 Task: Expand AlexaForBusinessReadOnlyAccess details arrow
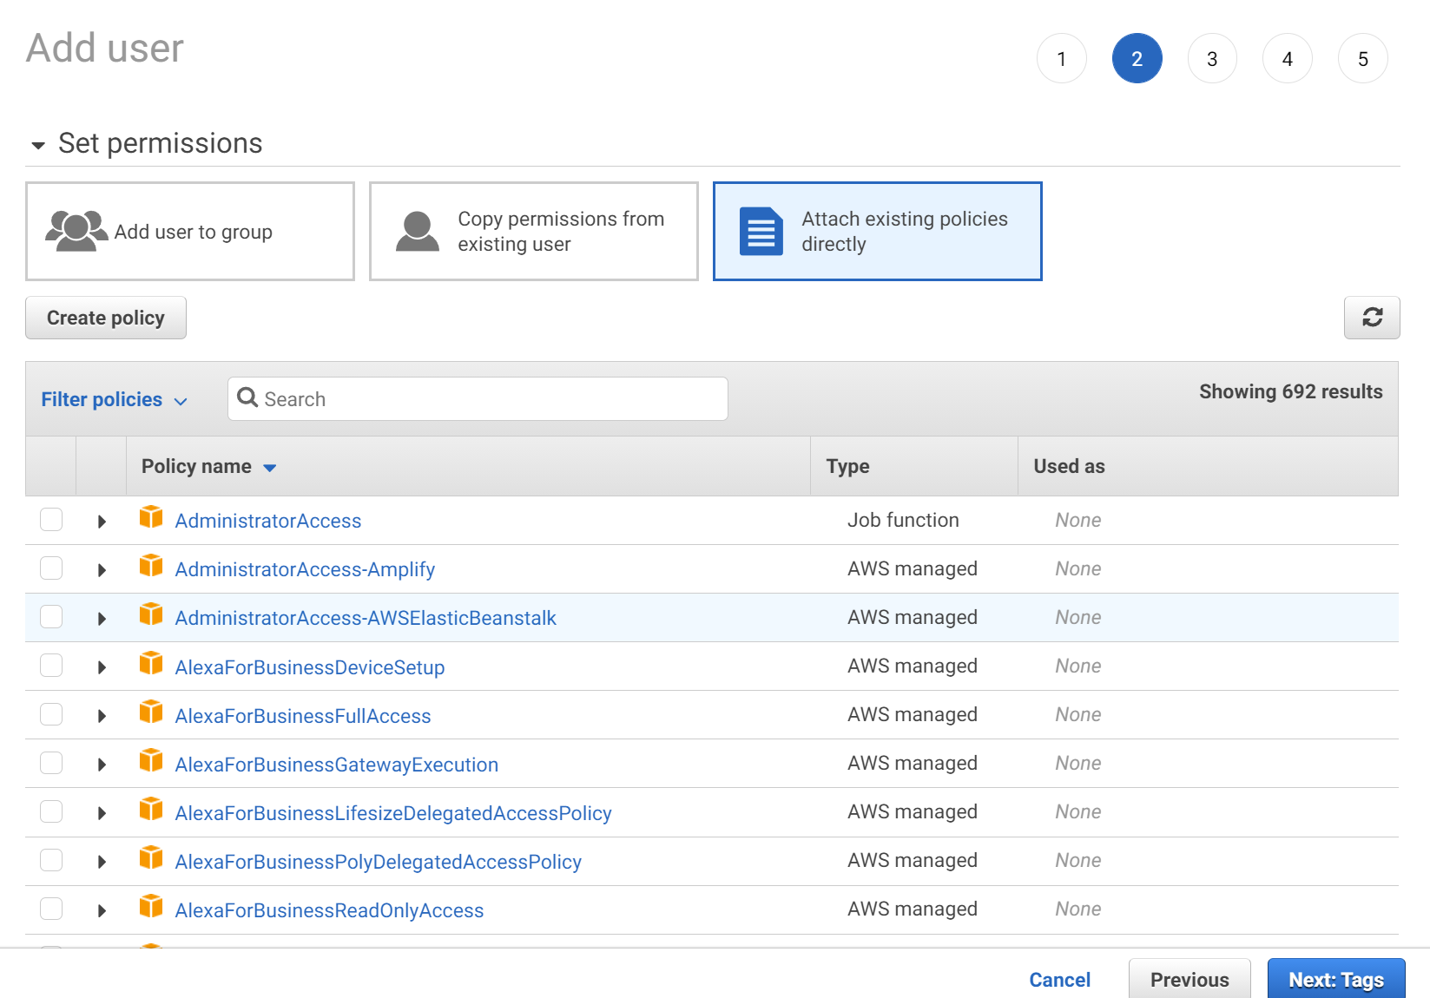tap(102, 910)
